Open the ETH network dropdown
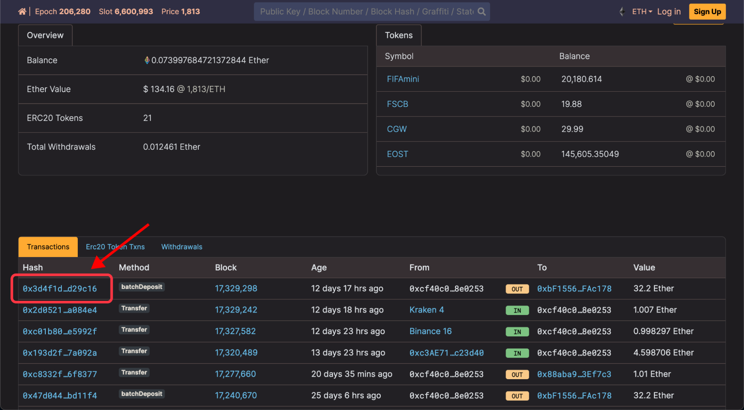Viewport: 744px width, 410px height. pos(642,12)
